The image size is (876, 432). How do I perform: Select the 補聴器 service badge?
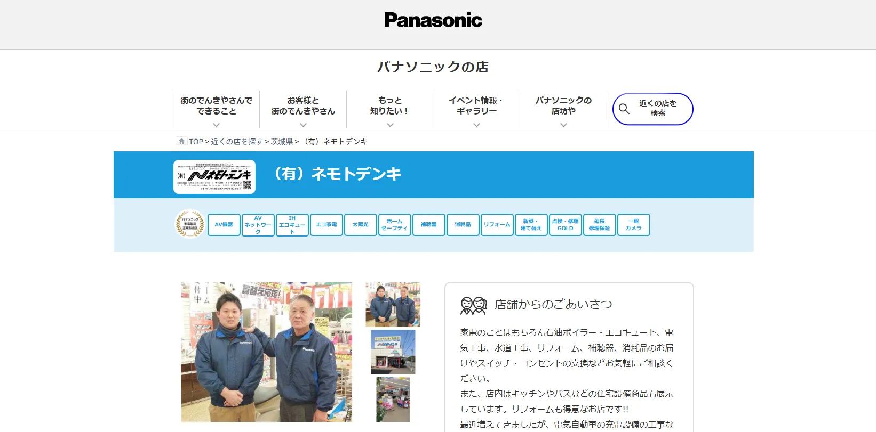[429, 225]
